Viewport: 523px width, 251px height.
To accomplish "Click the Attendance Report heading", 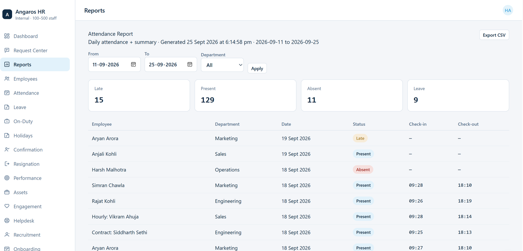I will (110, 34).
